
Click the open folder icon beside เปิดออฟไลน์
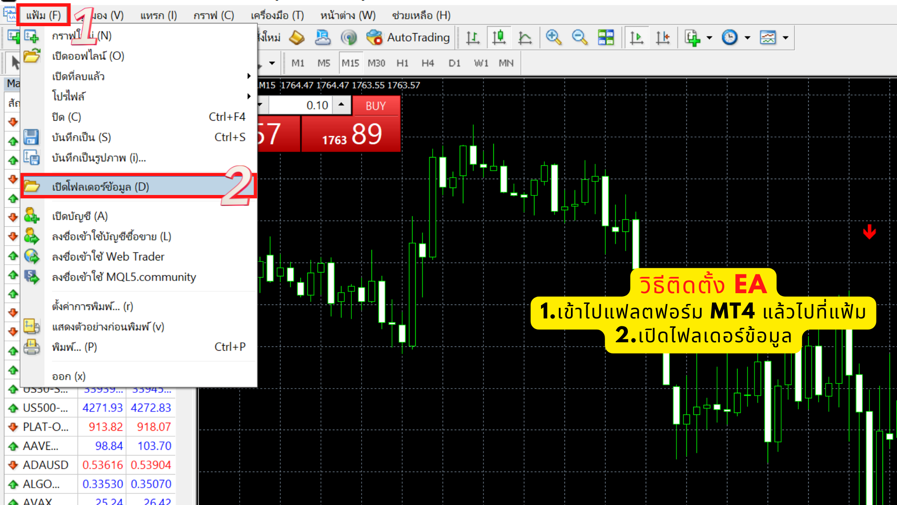click(x=32, y=56)
